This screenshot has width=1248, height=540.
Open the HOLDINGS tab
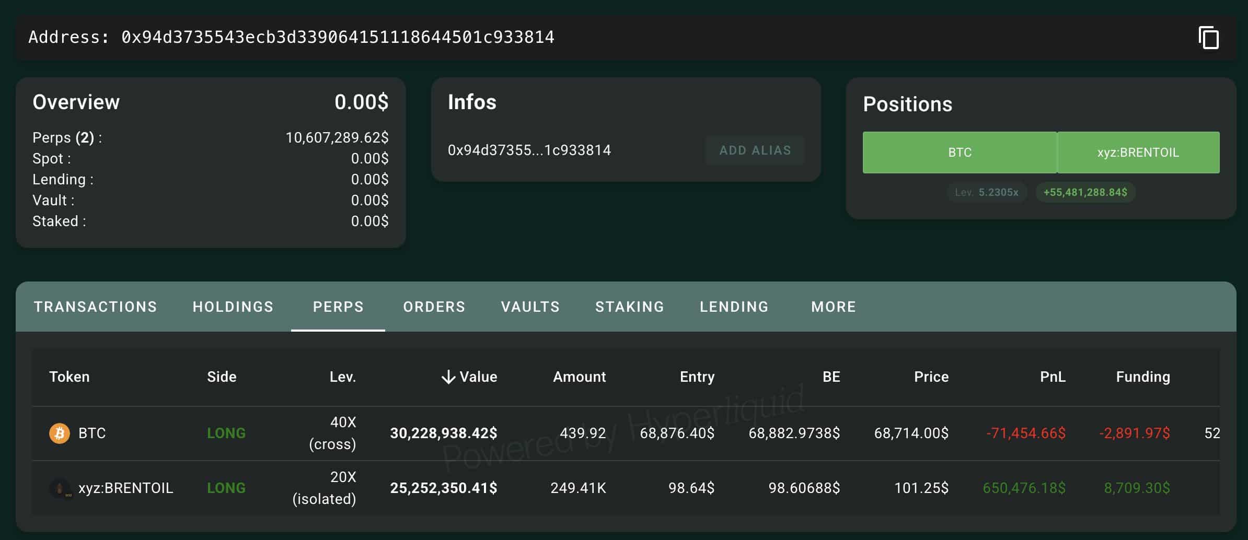tap(233, 307)
